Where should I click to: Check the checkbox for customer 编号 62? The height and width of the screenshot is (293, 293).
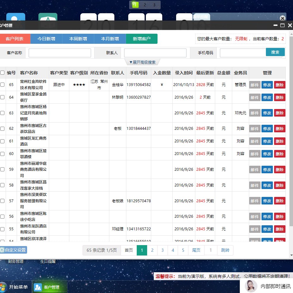(x=3, y=129)
